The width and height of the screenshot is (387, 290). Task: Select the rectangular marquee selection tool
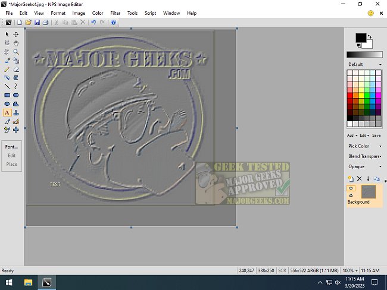pos(7,43)
